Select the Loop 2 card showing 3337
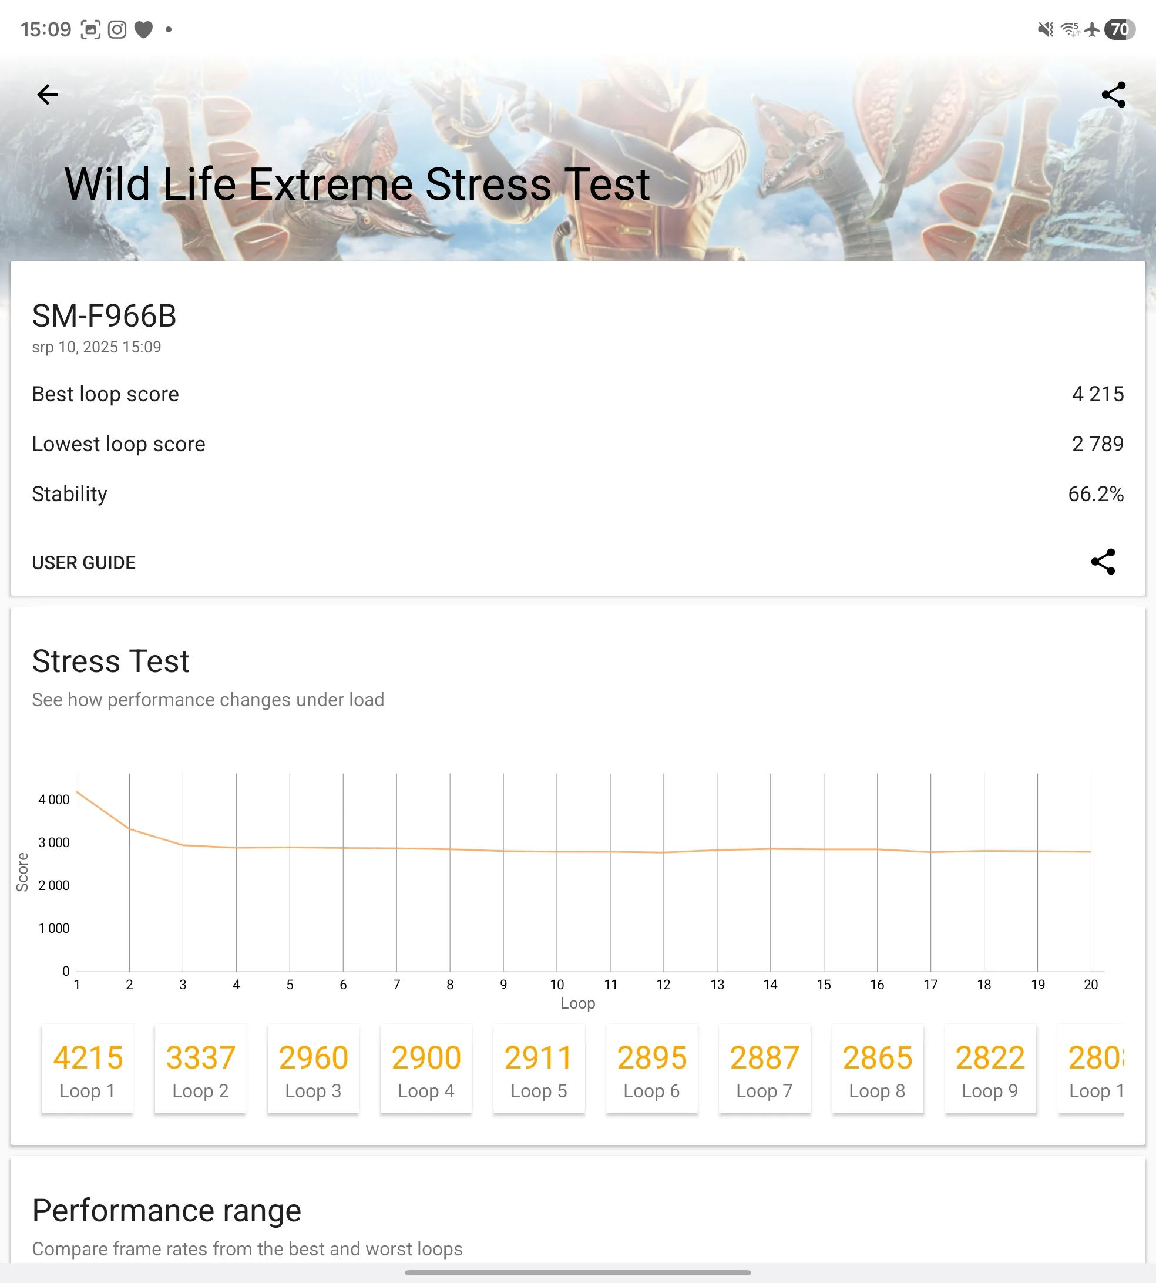This screenshot has width=1156, height=1283. [x=200, y=1070]
